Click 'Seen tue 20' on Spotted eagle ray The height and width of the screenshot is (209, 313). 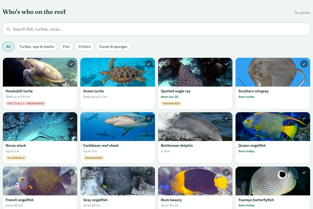170,97
